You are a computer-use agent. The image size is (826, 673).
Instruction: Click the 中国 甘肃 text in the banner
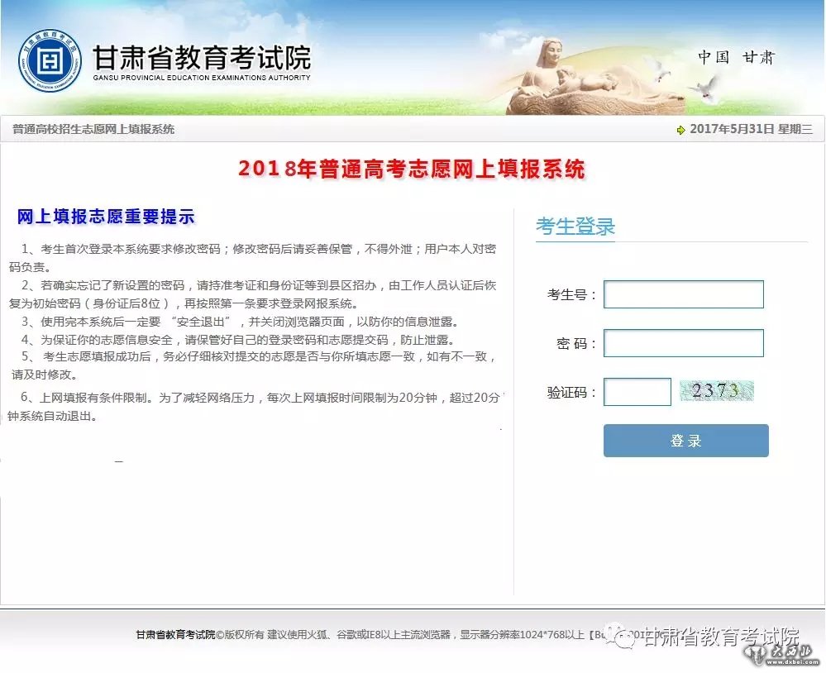736,57
